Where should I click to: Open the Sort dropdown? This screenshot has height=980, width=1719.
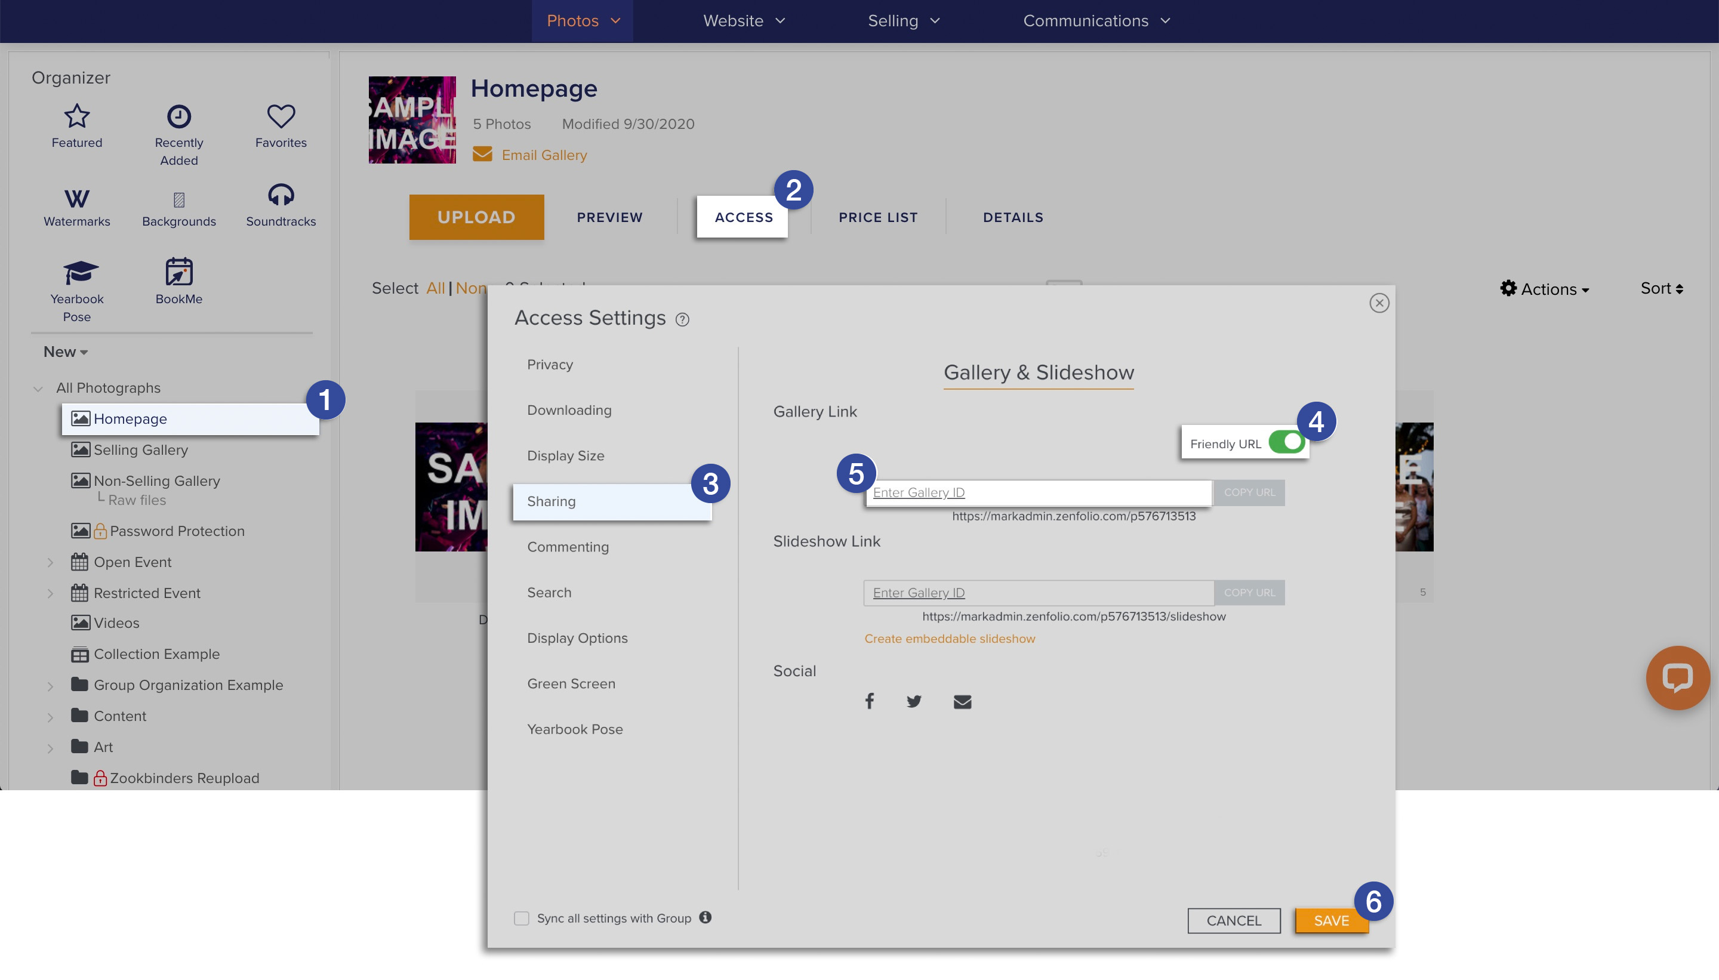coord(1661,288)
